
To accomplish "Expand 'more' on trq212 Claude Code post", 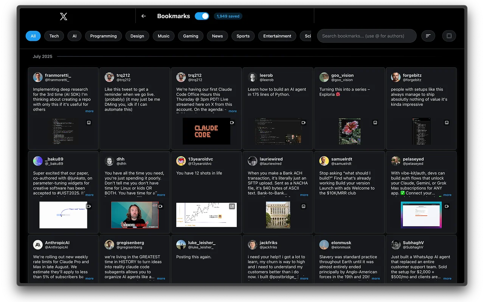I will click(233, 111).
